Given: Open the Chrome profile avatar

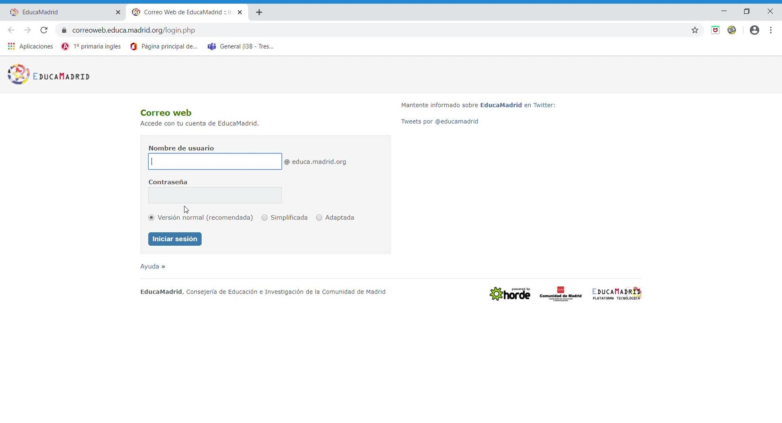Looking at the screenshot, I should tap(754, 30).
